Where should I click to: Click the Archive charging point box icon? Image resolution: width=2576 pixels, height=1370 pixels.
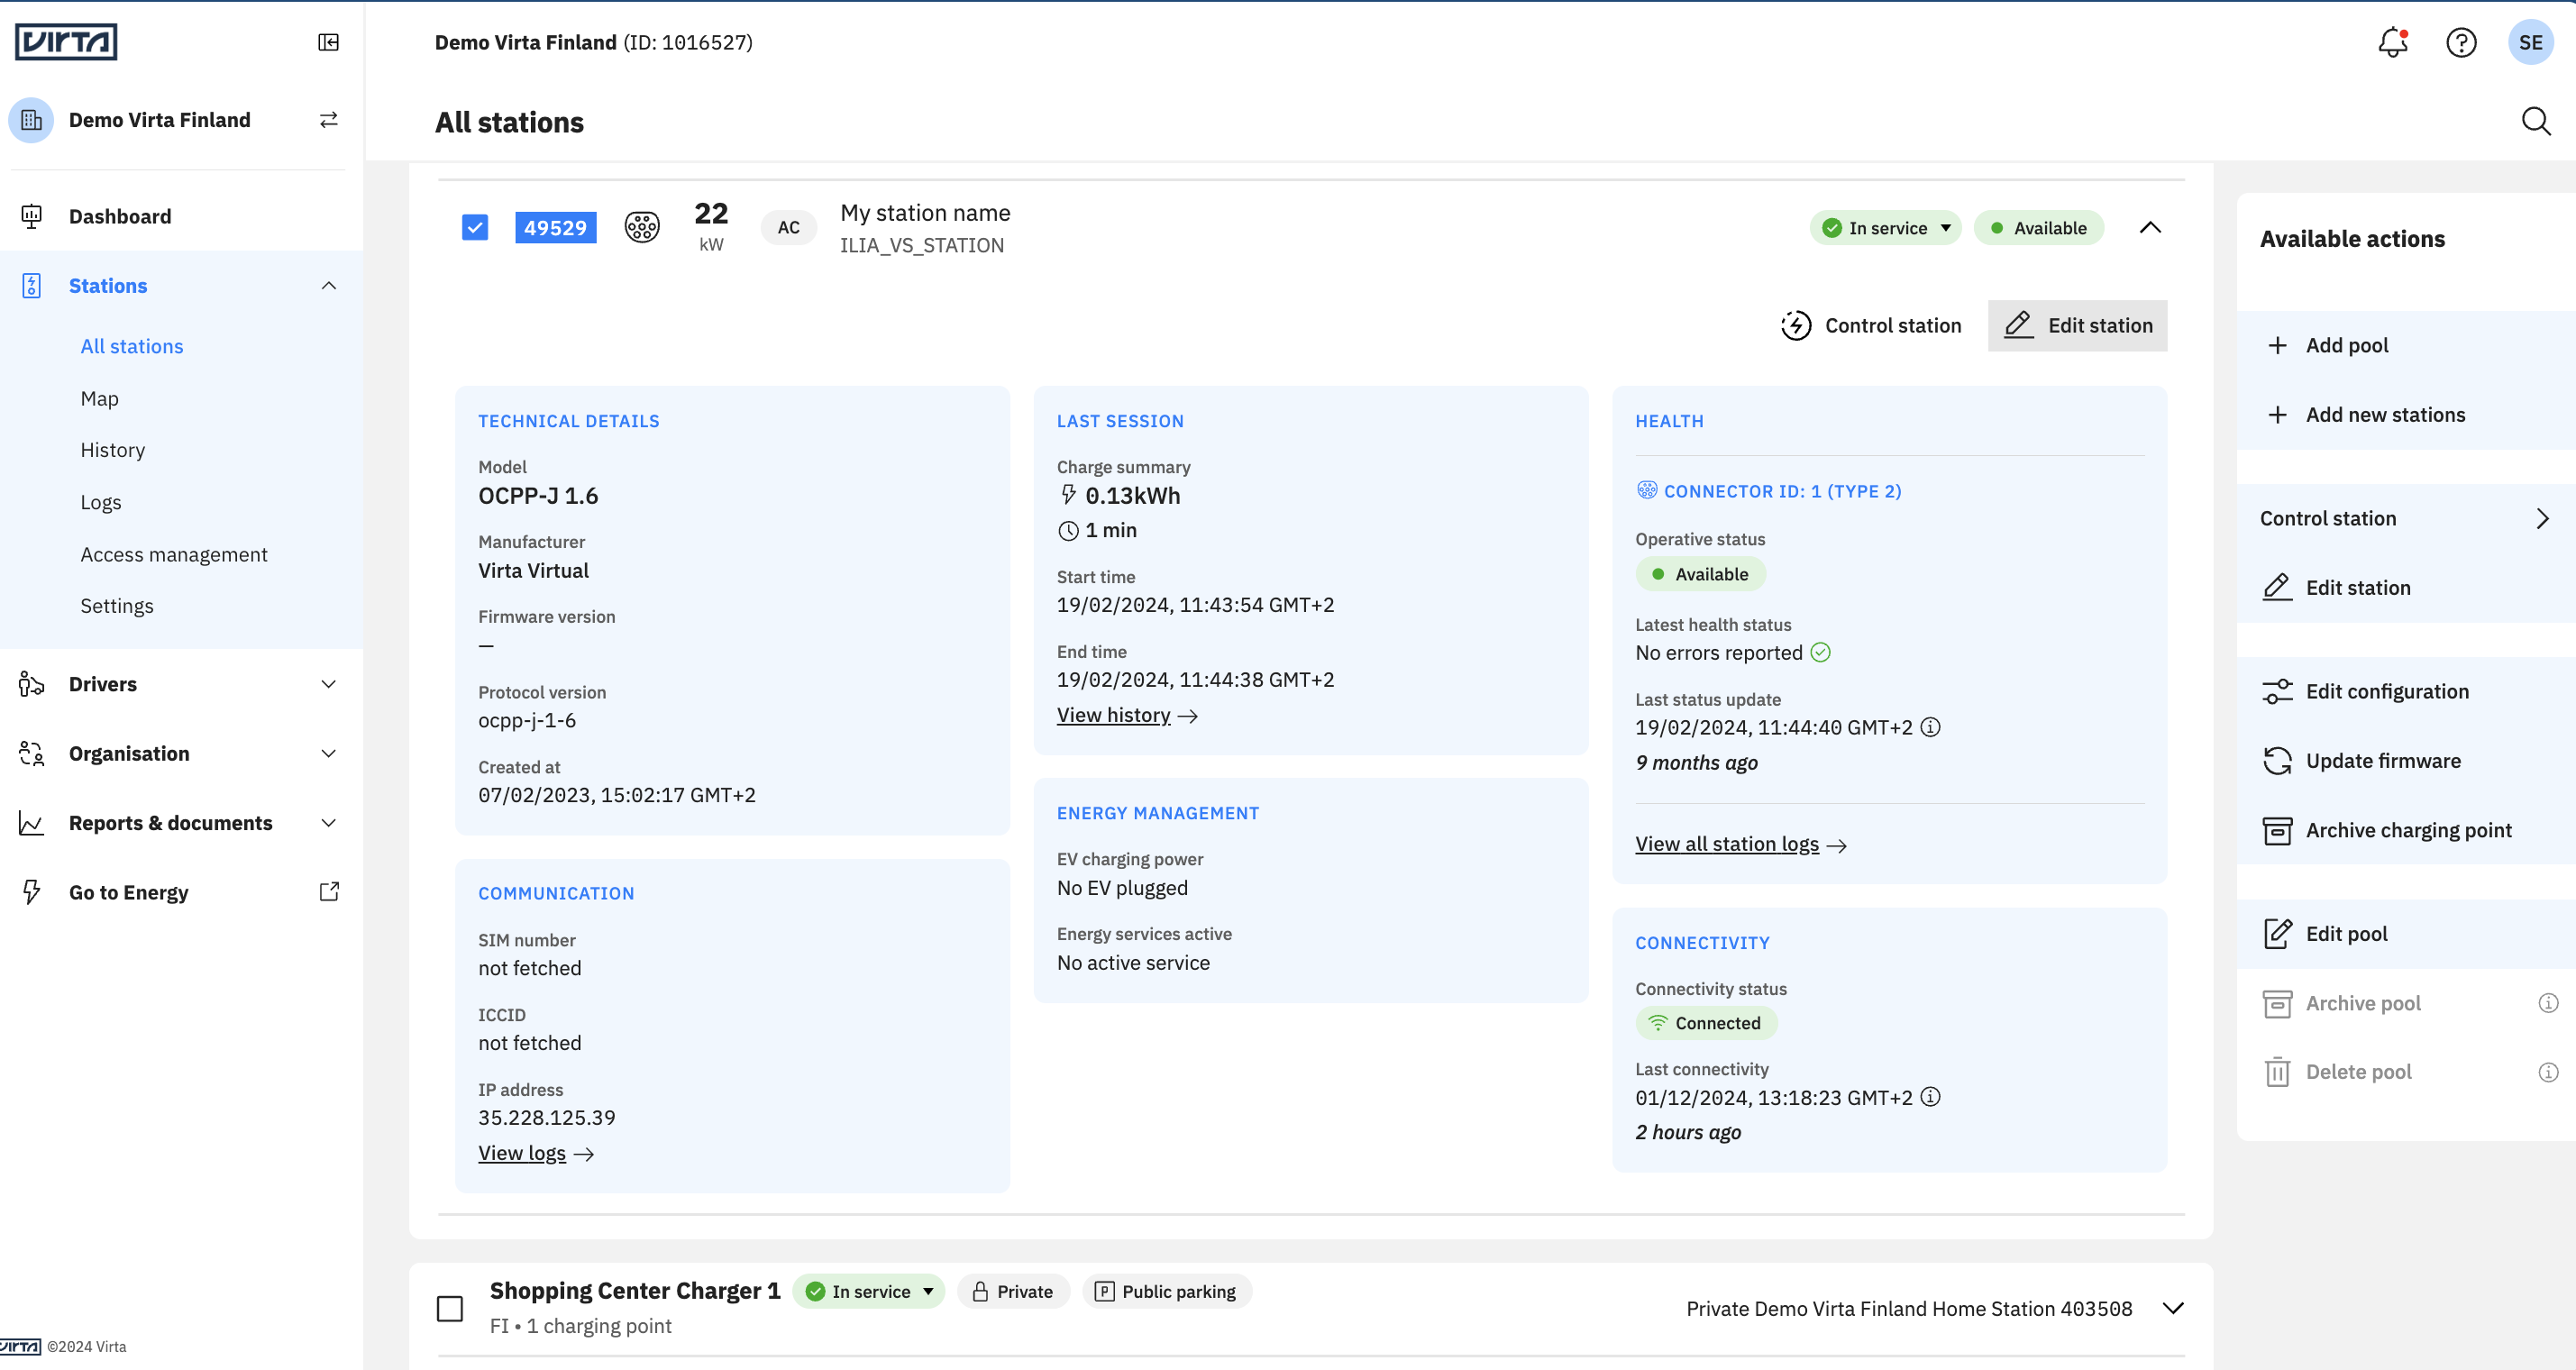tap(2277, 830)
